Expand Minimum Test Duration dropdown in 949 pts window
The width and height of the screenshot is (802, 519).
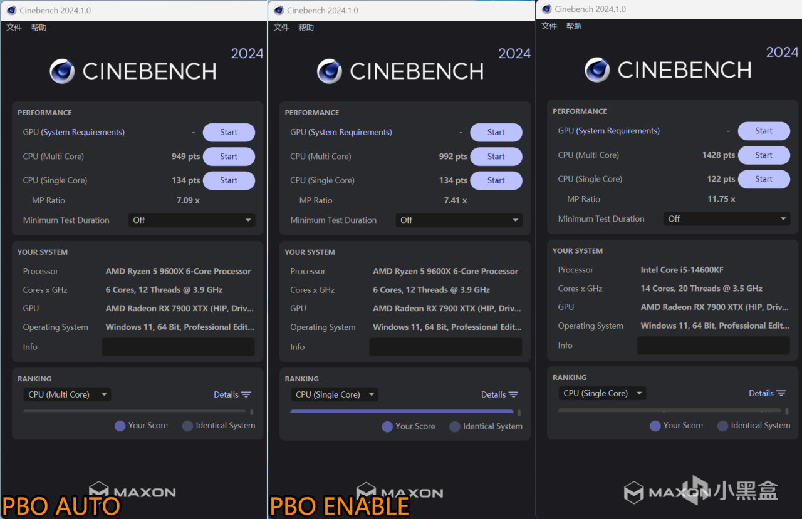point(192,220)
